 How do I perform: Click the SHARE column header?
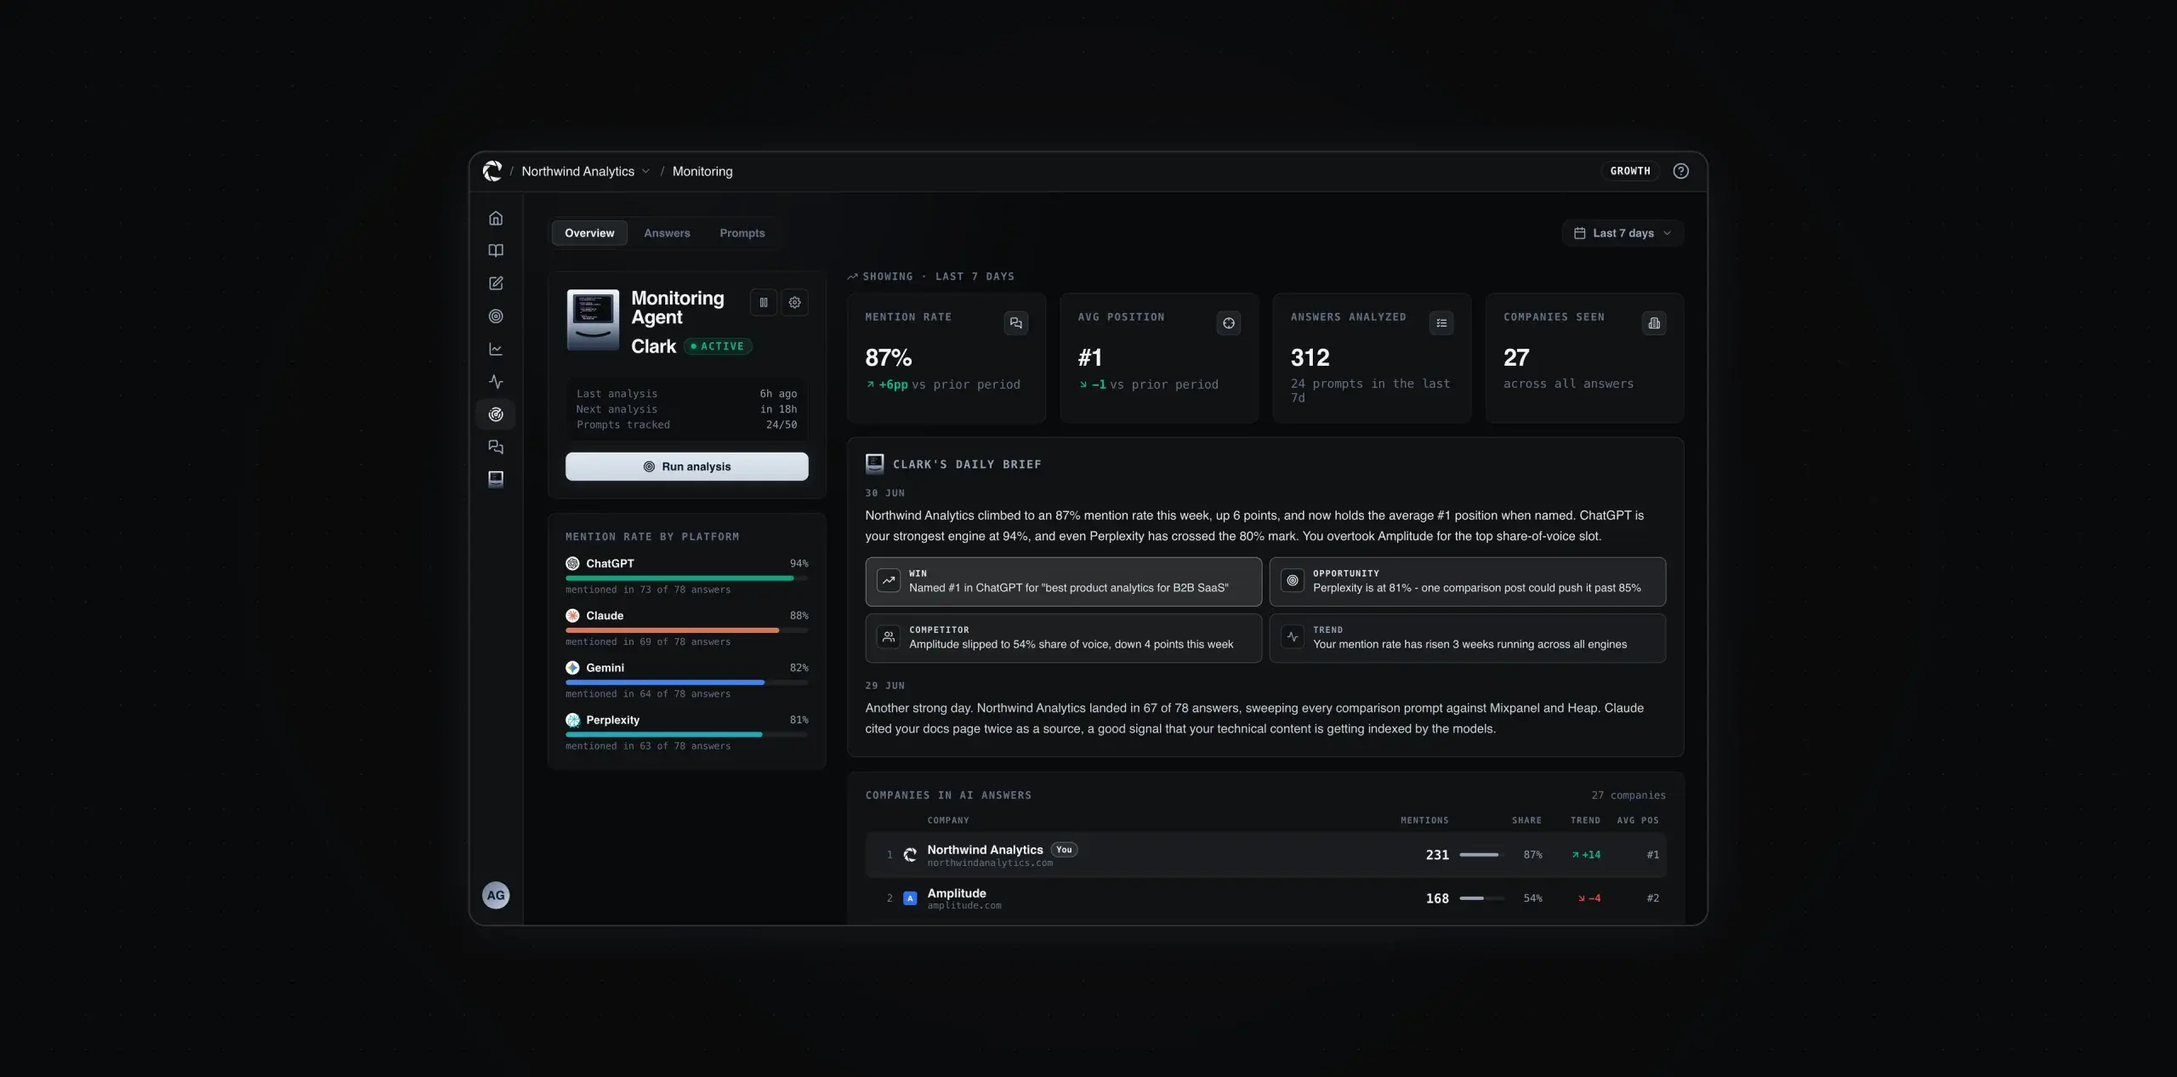click(x=1526, y=820)
